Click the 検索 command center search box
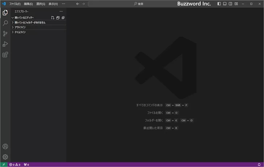 pyautogui.click(x=138, y=4)
